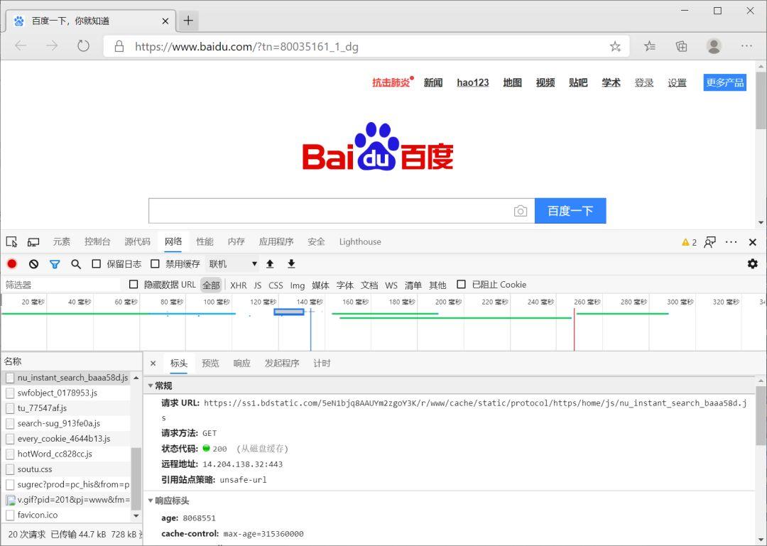Click the 更多产品 button
The width and height of the screenshot is (767, 546).
[725, 82]
